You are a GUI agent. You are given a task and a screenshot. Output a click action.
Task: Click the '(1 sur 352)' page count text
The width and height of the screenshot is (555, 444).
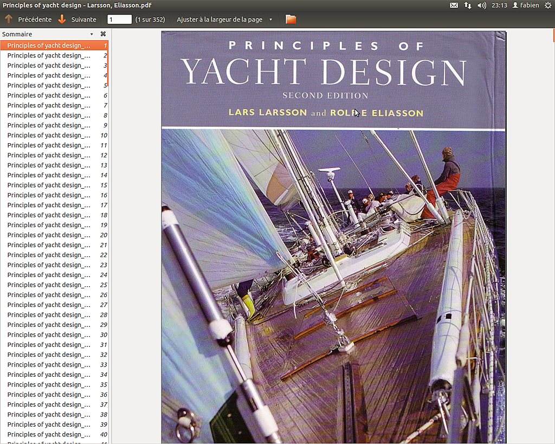tap(150, 20)
